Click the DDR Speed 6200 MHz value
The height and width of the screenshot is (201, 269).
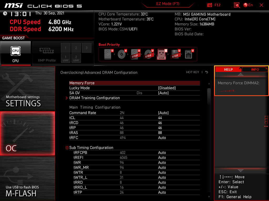[61, 29]
